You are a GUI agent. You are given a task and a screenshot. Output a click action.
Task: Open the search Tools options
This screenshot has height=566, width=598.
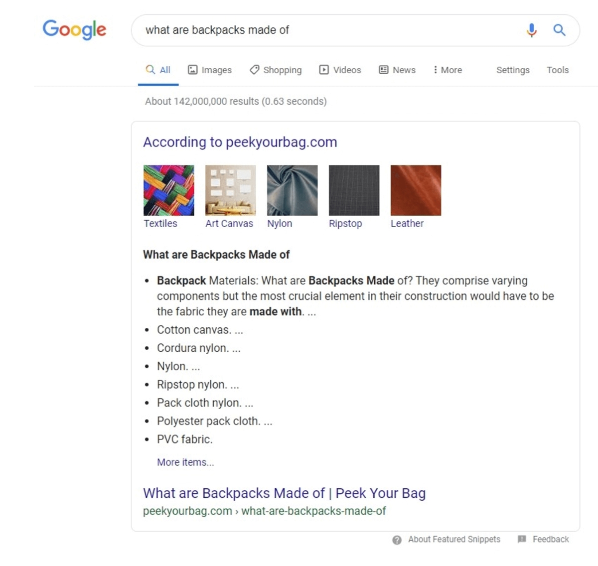pos(557,70)
